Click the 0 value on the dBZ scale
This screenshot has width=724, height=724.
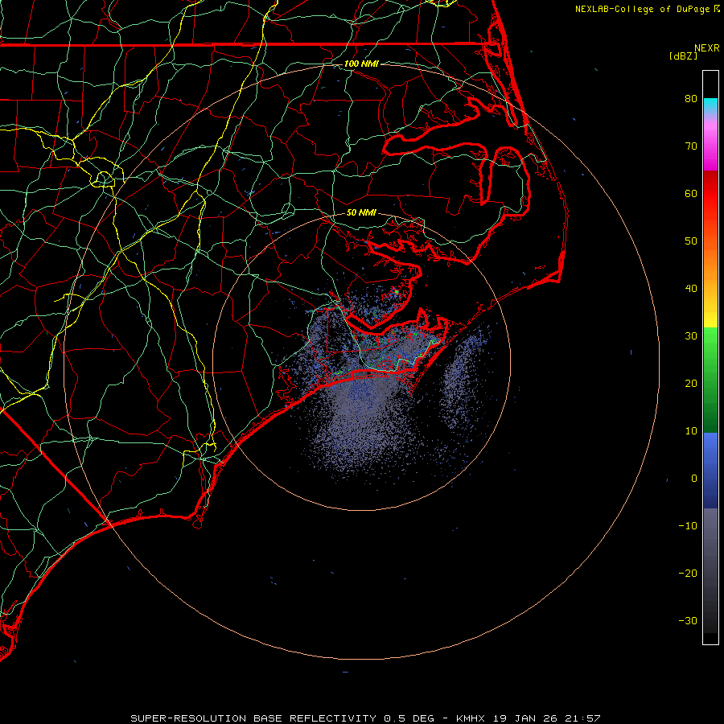(694, 479)
